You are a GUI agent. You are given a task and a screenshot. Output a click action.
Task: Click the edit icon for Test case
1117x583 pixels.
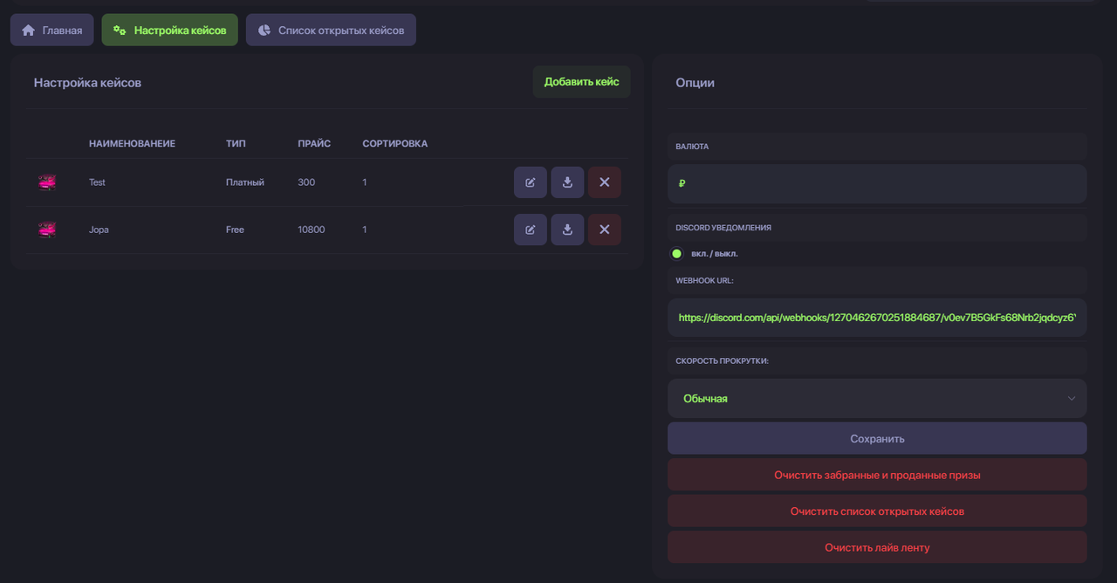pyautogui.click(x=531, y=182)
